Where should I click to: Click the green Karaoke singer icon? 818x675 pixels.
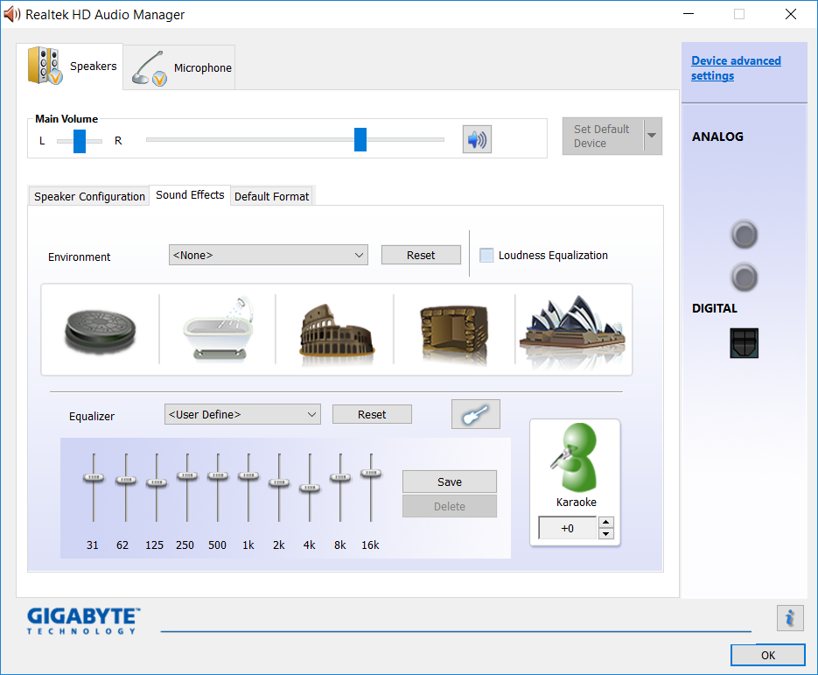click(x=575, y=457)
